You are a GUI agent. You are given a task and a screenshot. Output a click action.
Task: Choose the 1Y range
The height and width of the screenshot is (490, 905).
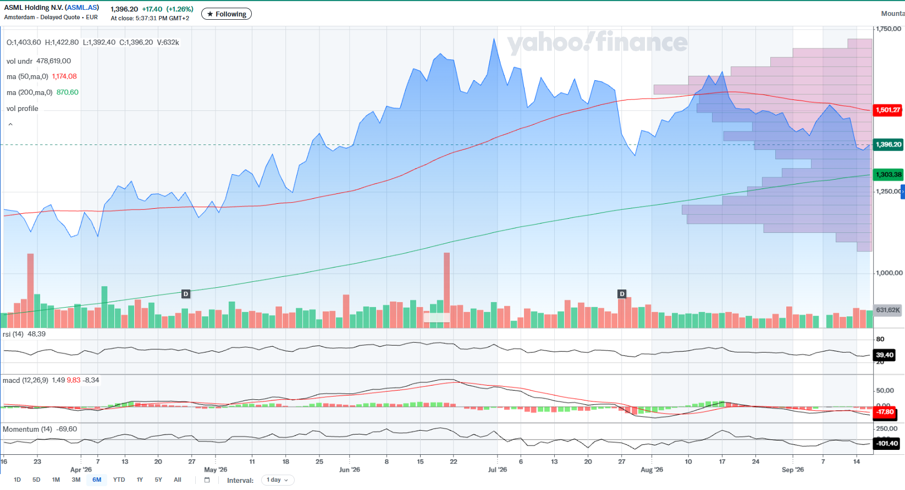[140, 480]
